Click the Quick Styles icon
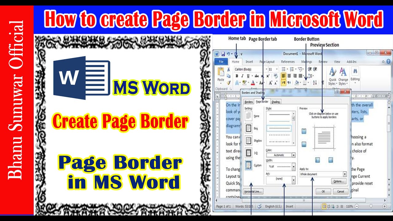Screen dimensions: 393x221 (333, 72)
